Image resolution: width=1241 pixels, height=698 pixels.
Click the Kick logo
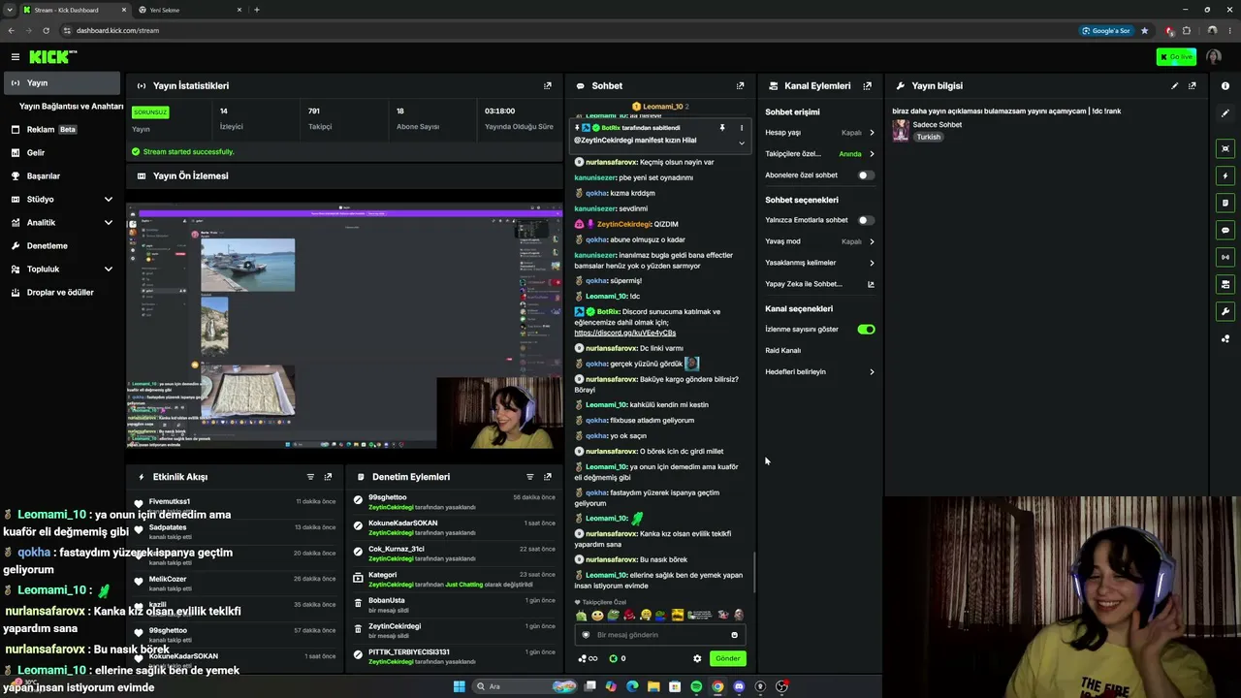pos(52,57)
